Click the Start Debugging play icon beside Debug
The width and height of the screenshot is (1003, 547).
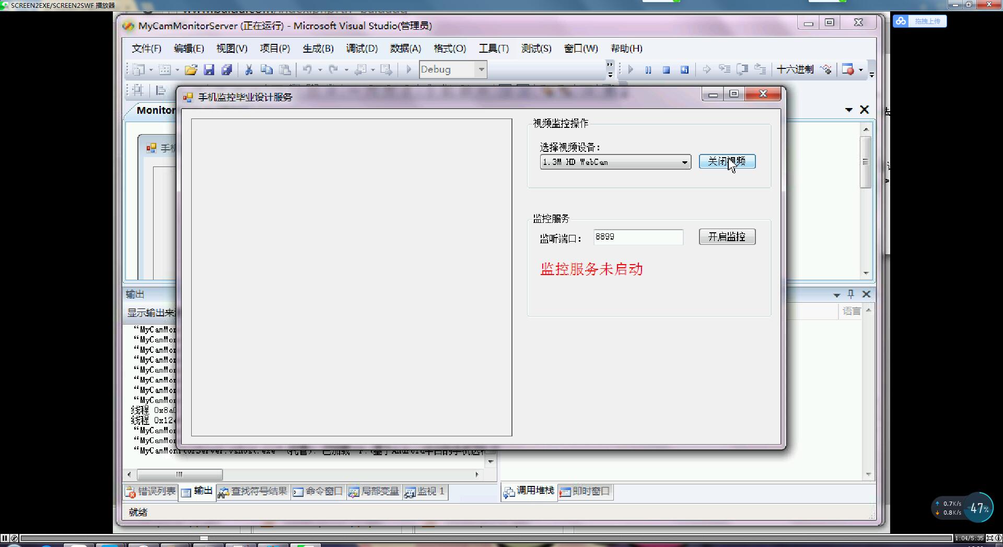409,69
